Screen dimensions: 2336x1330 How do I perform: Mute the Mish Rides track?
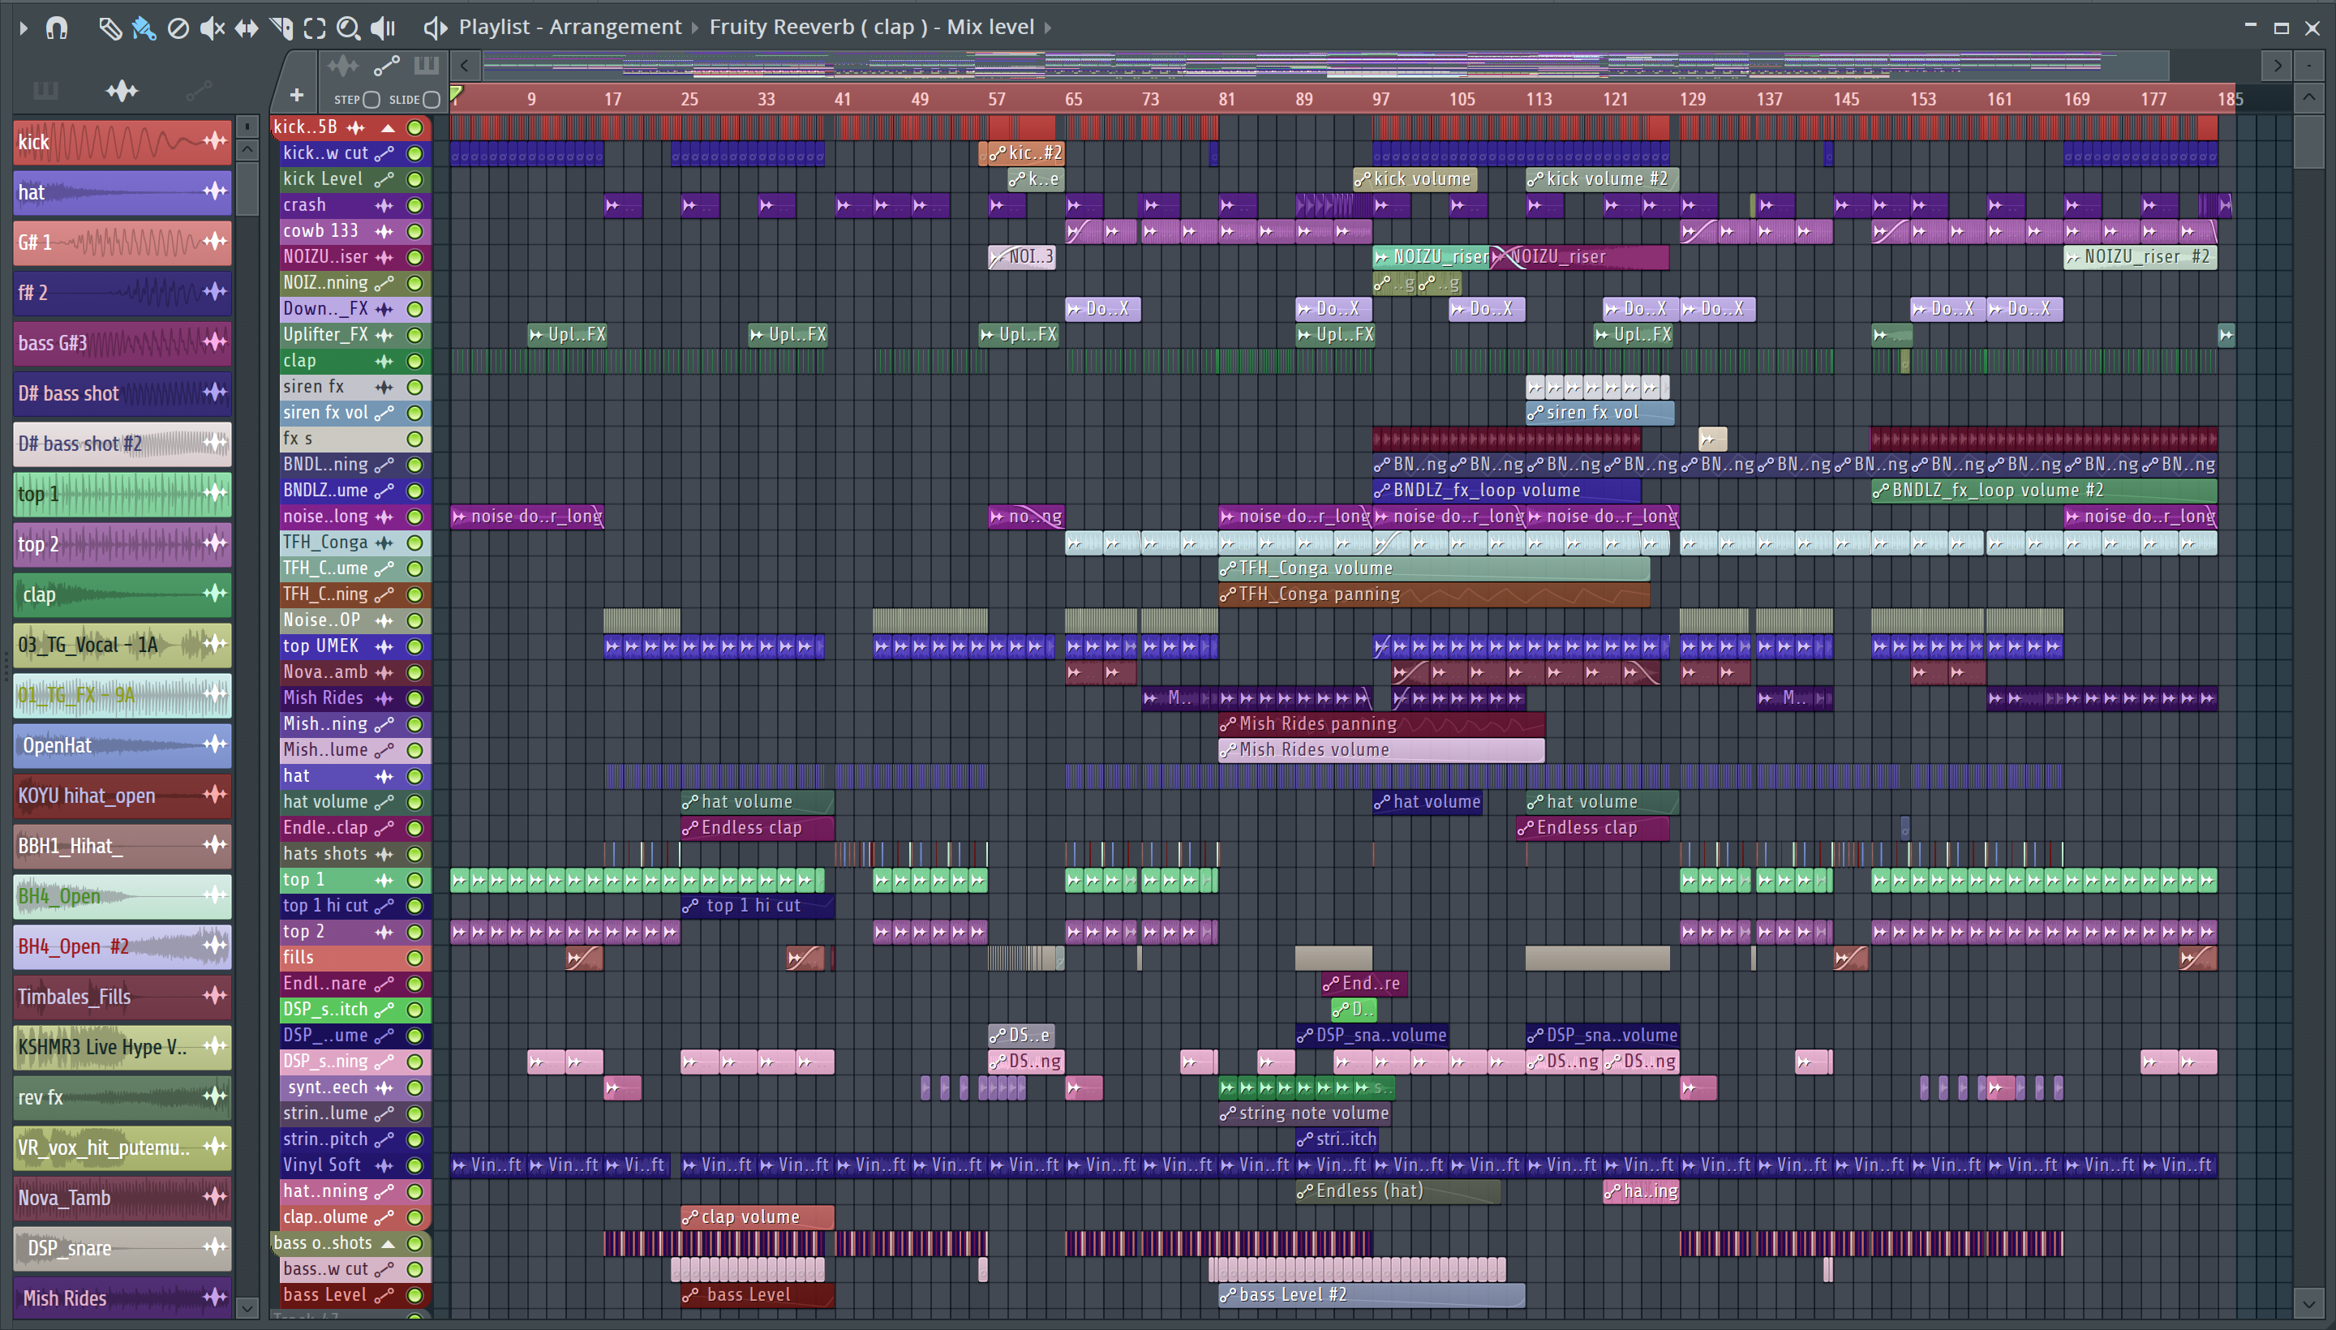click(x=414, y=699)
